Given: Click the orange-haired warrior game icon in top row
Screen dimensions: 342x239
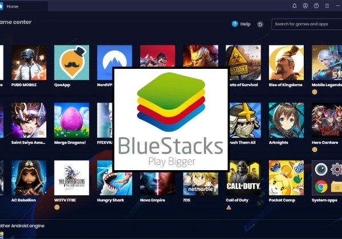Looking at the screenshot, I should pos(201,56).
